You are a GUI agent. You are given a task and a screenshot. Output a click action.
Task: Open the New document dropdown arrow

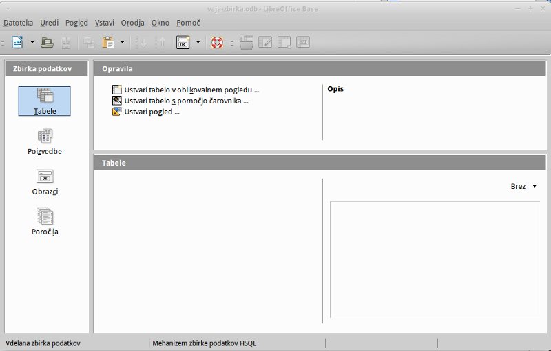[32, 43]
